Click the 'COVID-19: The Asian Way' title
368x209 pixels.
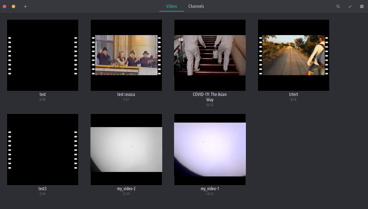click(210, 97)
